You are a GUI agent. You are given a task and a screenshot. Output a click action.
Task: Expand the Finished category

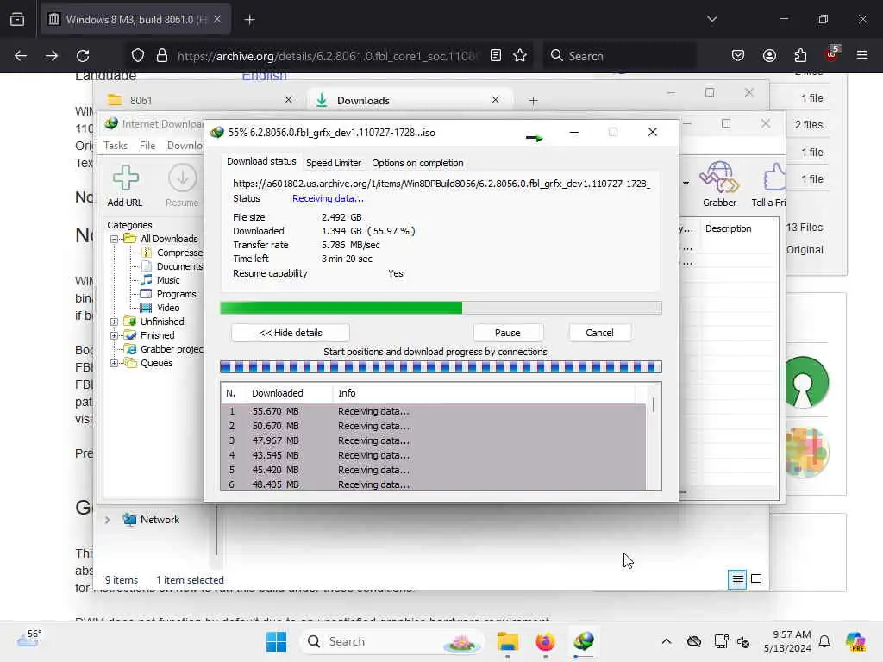115,335
